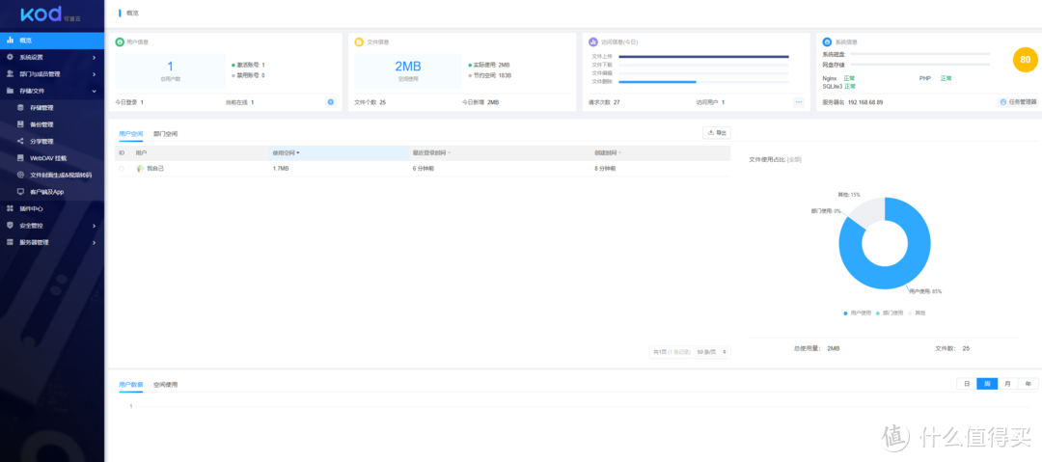Open the 50 条/页 page size dropdown
Screen dimensions: 1042x462
[713, 352]
